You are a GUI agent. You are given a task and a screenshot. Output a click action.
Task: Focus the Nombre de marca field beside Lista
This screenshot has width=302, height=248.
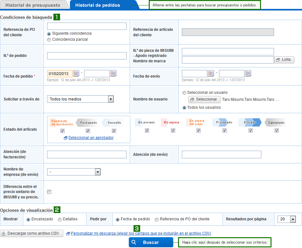click(x=228, y=60)
